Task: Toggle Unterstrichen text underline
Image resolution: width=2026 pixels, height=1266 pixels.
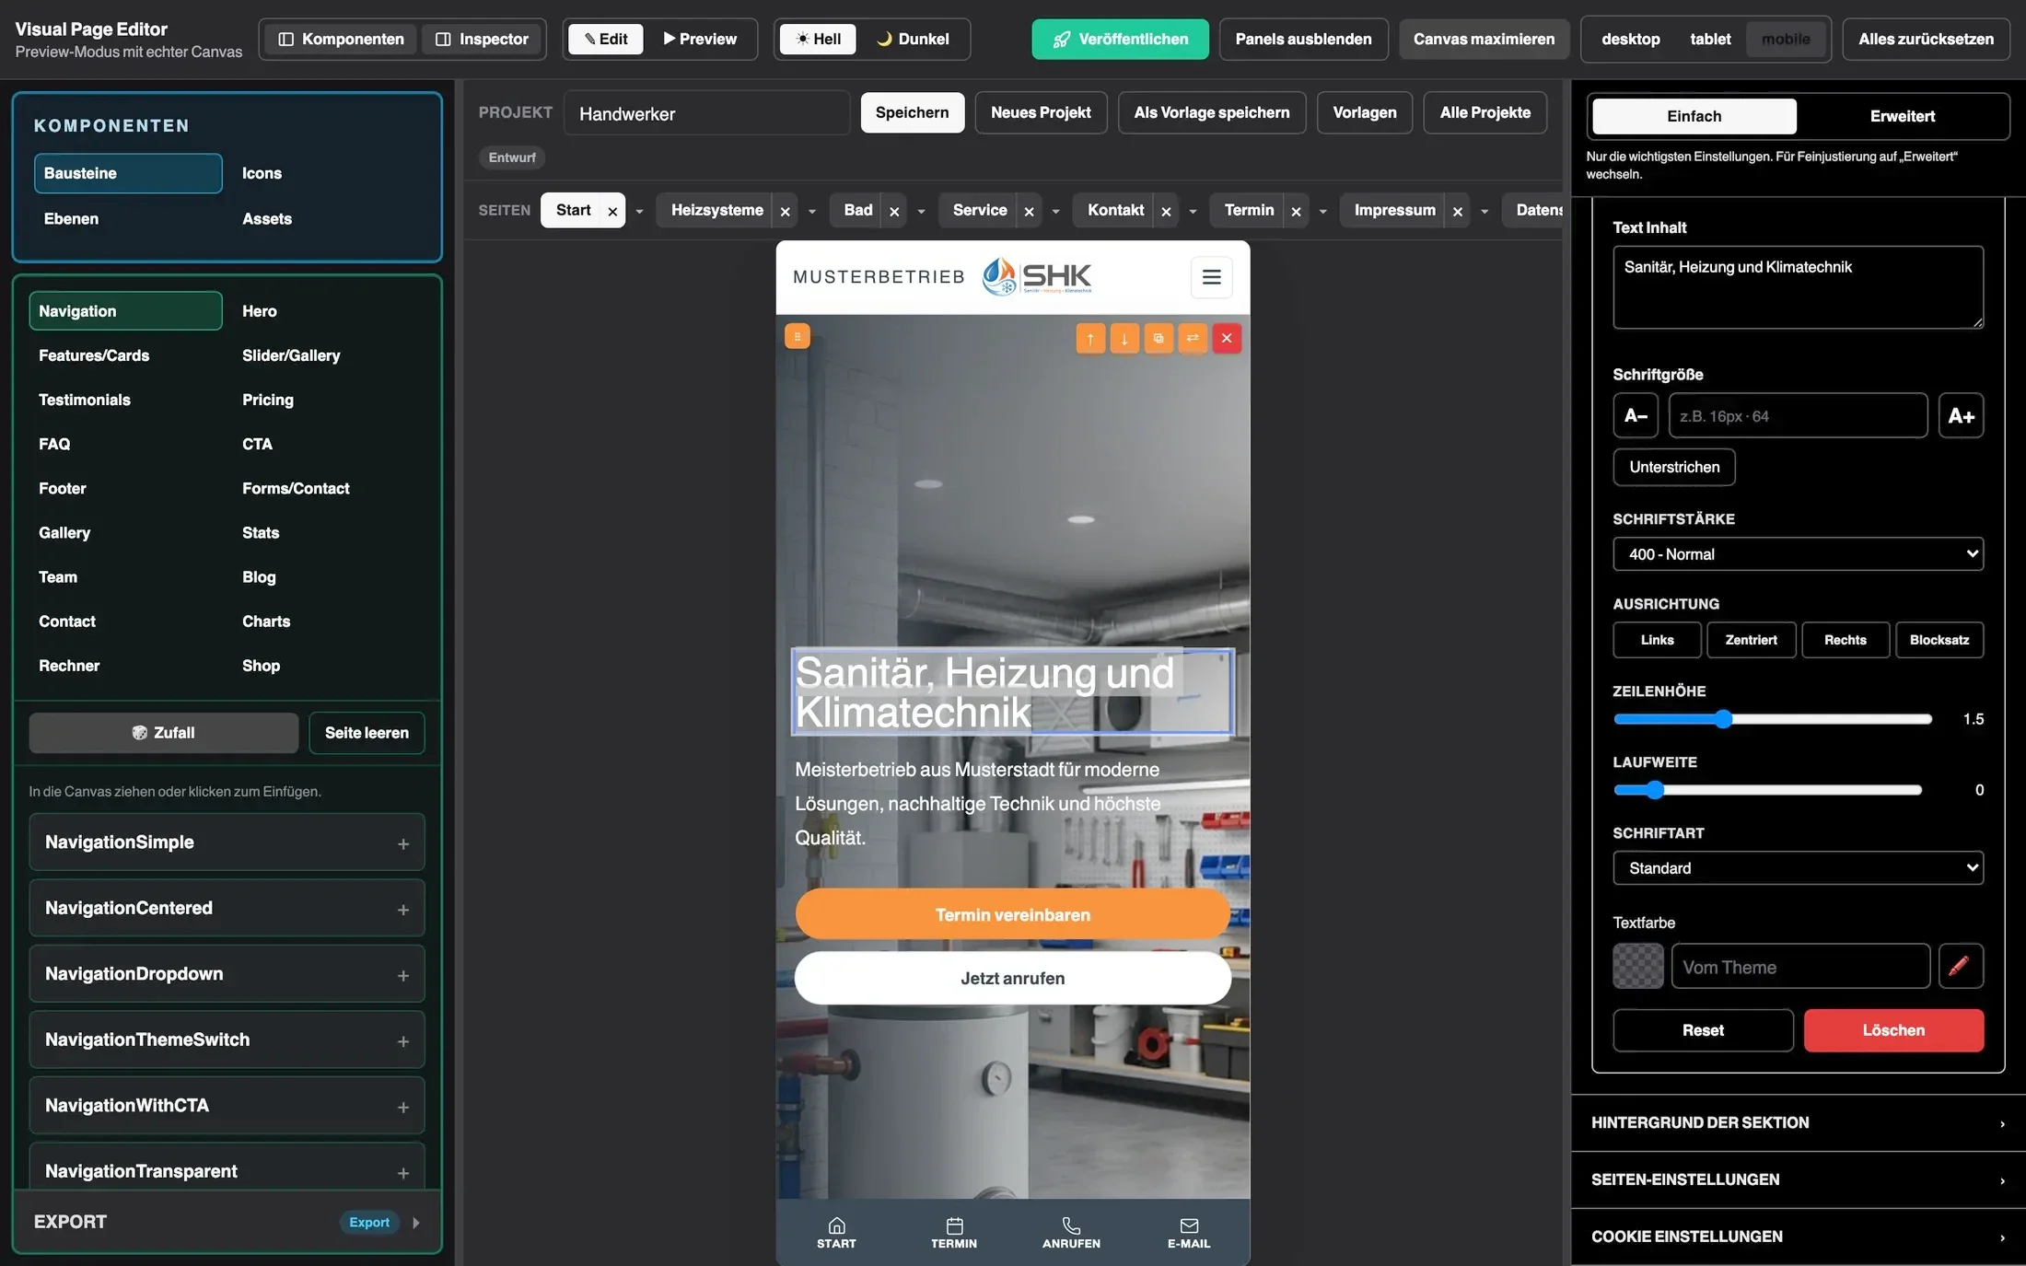Action: [1674, 467]
